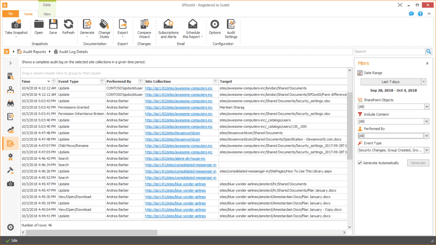
Task: Switch to the View ribbon tab
Action: (x=47, y=14)
